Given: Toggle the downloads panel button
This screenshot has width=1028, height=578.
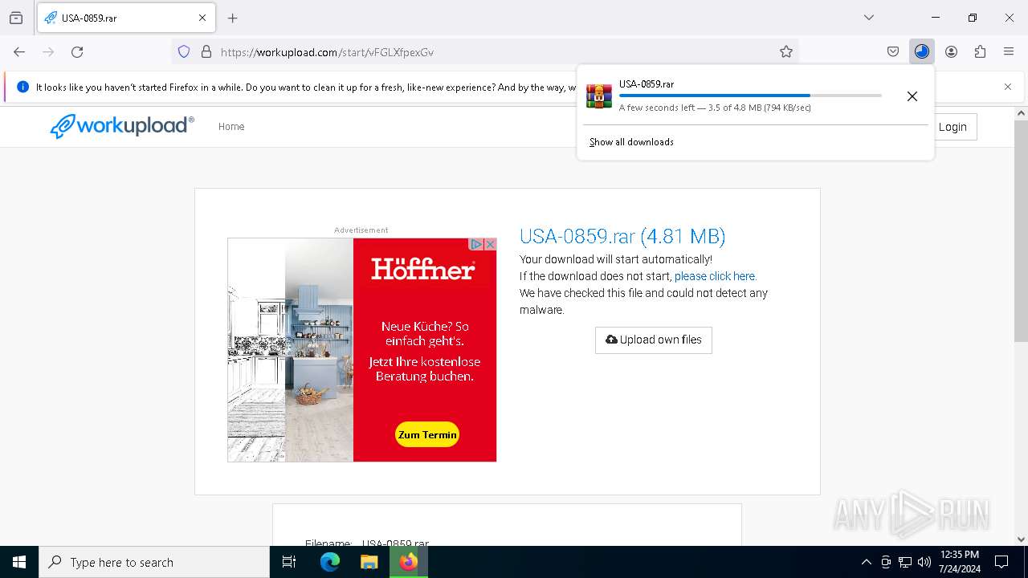Looking at the screenshot, I should [x=922, y=51].
